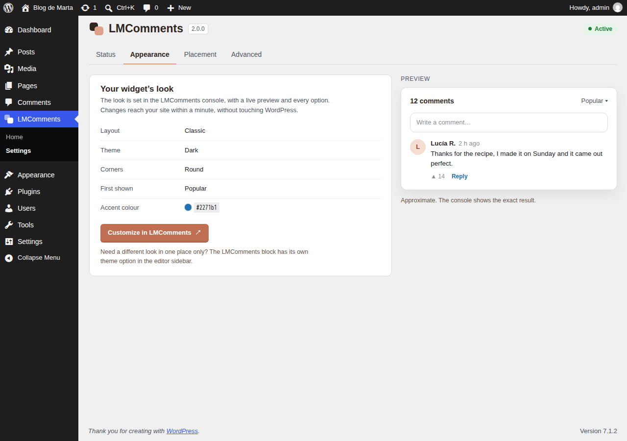Click the Active status badge
The width and height of the screenshot is (627, 441).
600,29
